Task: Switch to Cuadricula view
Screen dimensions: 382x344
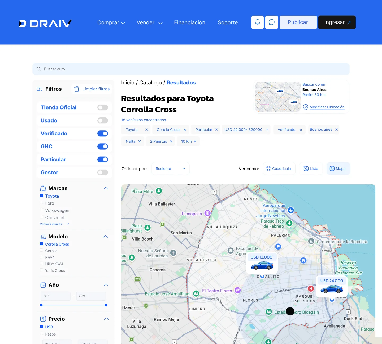Action: [279, 169]
